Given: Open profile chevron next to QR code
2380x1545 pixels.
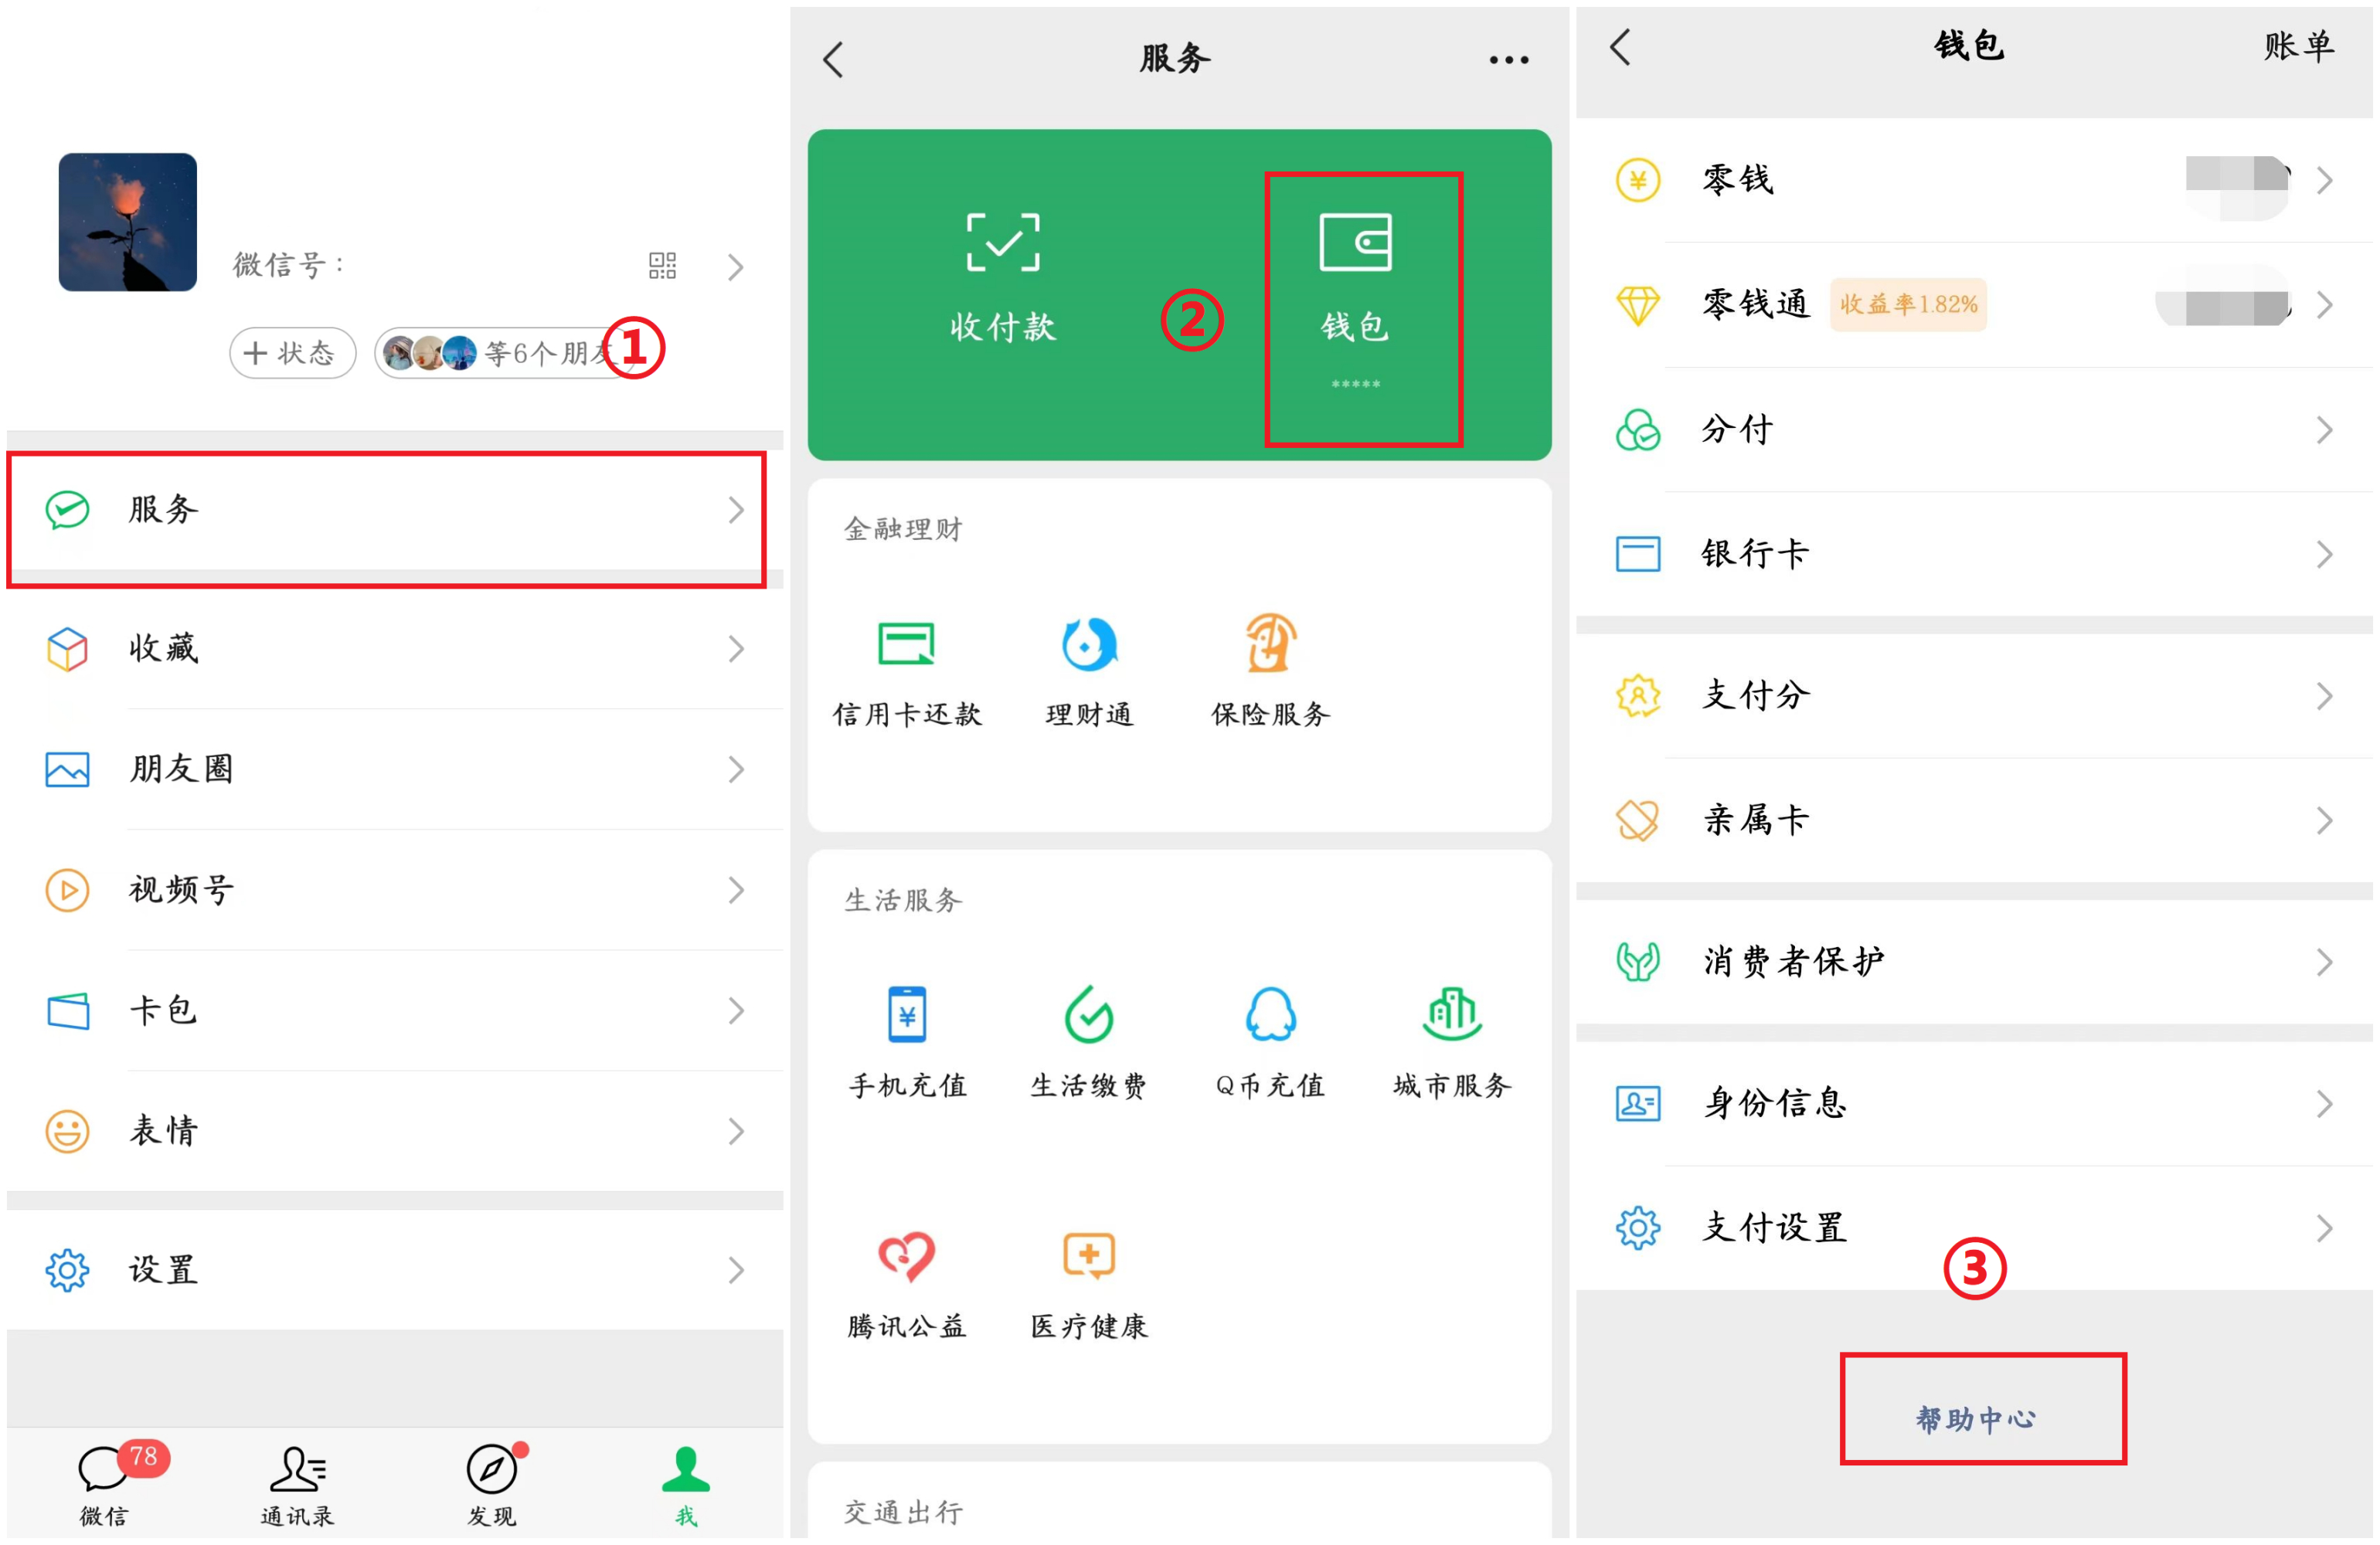Looking at the screenshot, I should pos(736,267).
